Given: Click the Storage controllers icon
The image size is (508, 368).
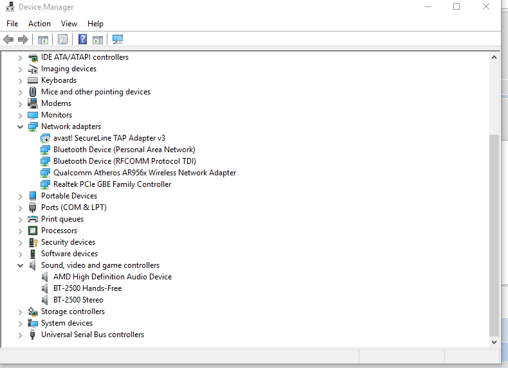Looking at the screenshot, I should [33, 311].
